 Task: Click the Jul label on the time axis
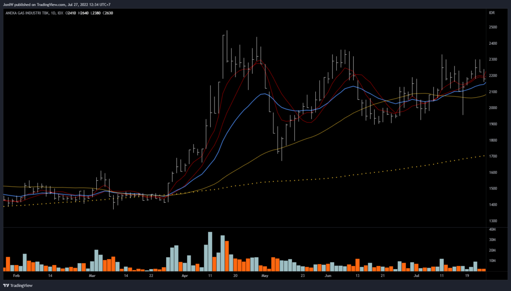[x=416, y=275]
